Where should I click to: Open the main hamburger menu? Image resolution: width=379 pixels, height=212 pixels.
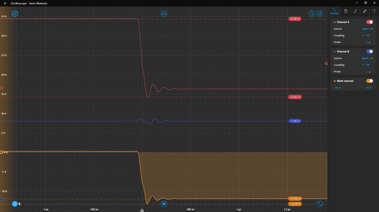15,14
